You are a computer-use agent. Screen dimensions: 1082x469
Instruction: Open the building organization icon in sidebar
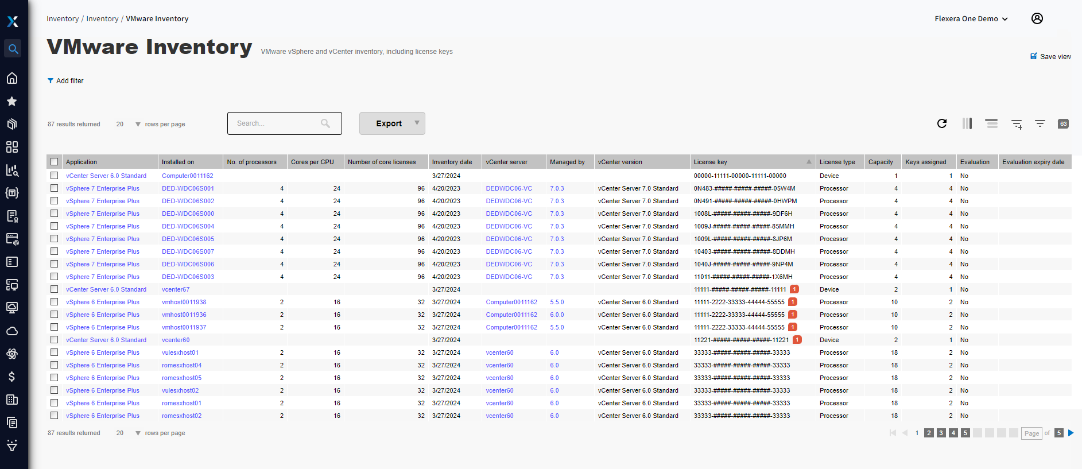point(12,400)
